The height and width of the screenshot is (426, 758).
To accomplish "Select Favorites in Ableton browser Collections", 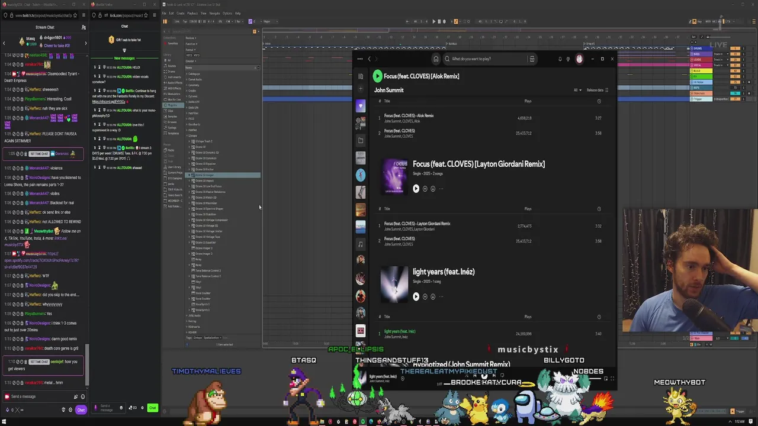I will 172,43.
